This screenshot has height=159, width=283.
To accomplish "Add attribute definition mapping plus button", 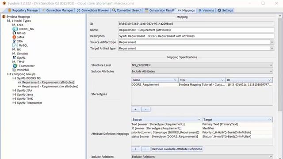I will click(x=136, y=149).
